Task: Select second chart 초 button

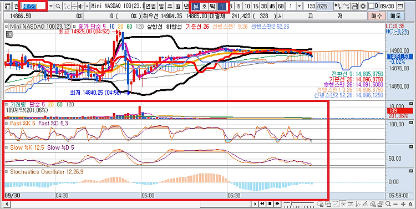Action: click(x=204, y=6)
